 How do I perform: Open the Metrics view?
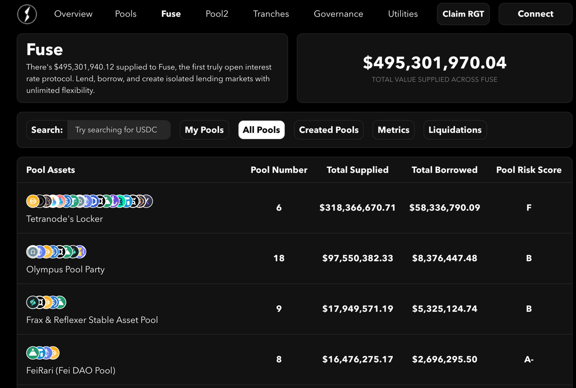pos(394,130)
